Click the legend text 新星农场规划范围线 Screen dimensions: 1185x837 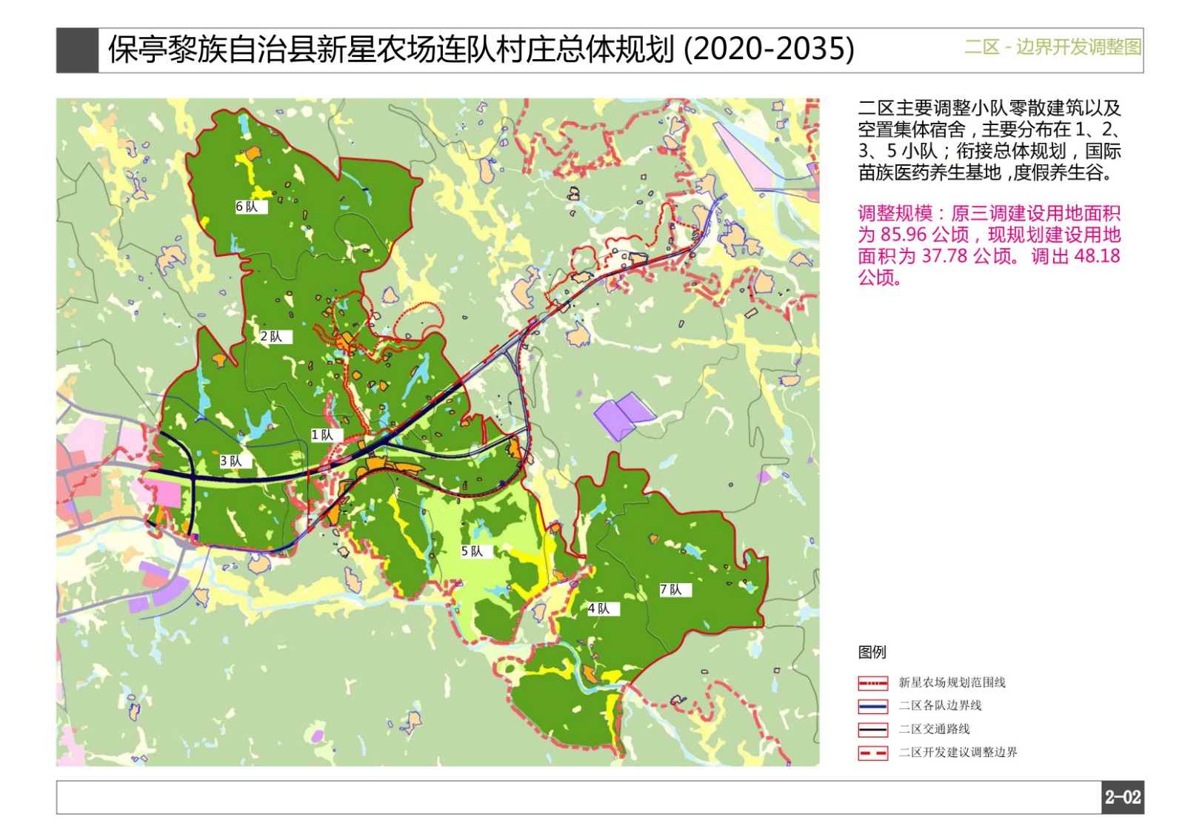[x=952, y=682]
